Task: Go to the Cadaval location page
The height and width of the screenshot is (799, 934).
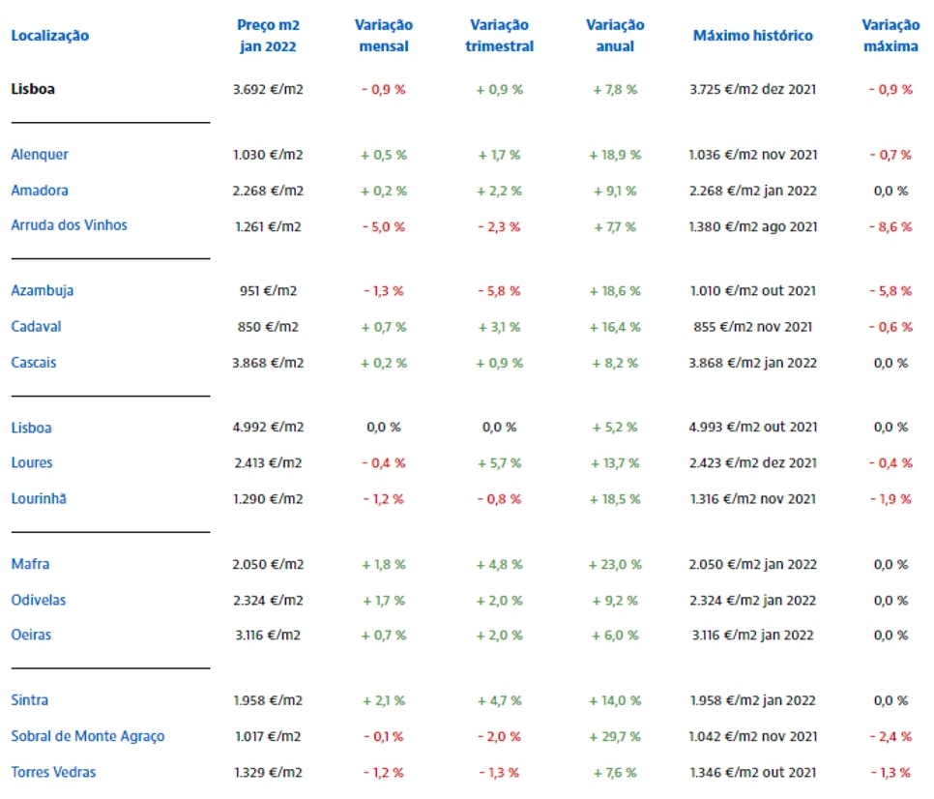Action: (36, 327)
